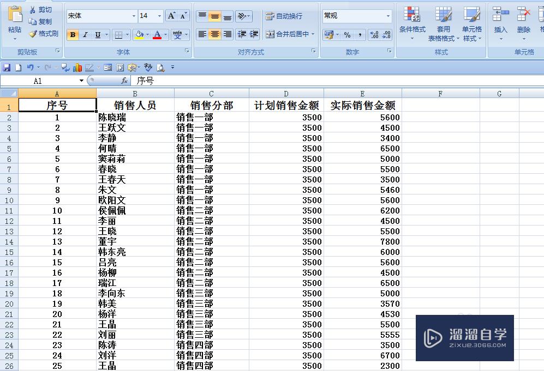Open the Clipboard (剪贴板) dialog launcher
Viewport: 544px width, 371px height.
coord(58,51)
